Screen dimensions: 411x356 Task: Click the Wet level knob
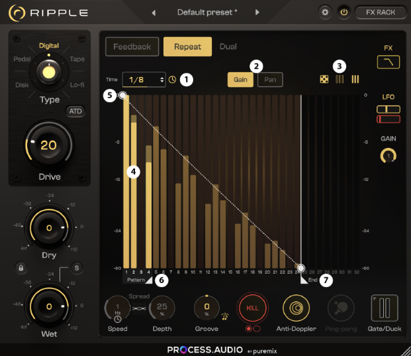[49, 306]
